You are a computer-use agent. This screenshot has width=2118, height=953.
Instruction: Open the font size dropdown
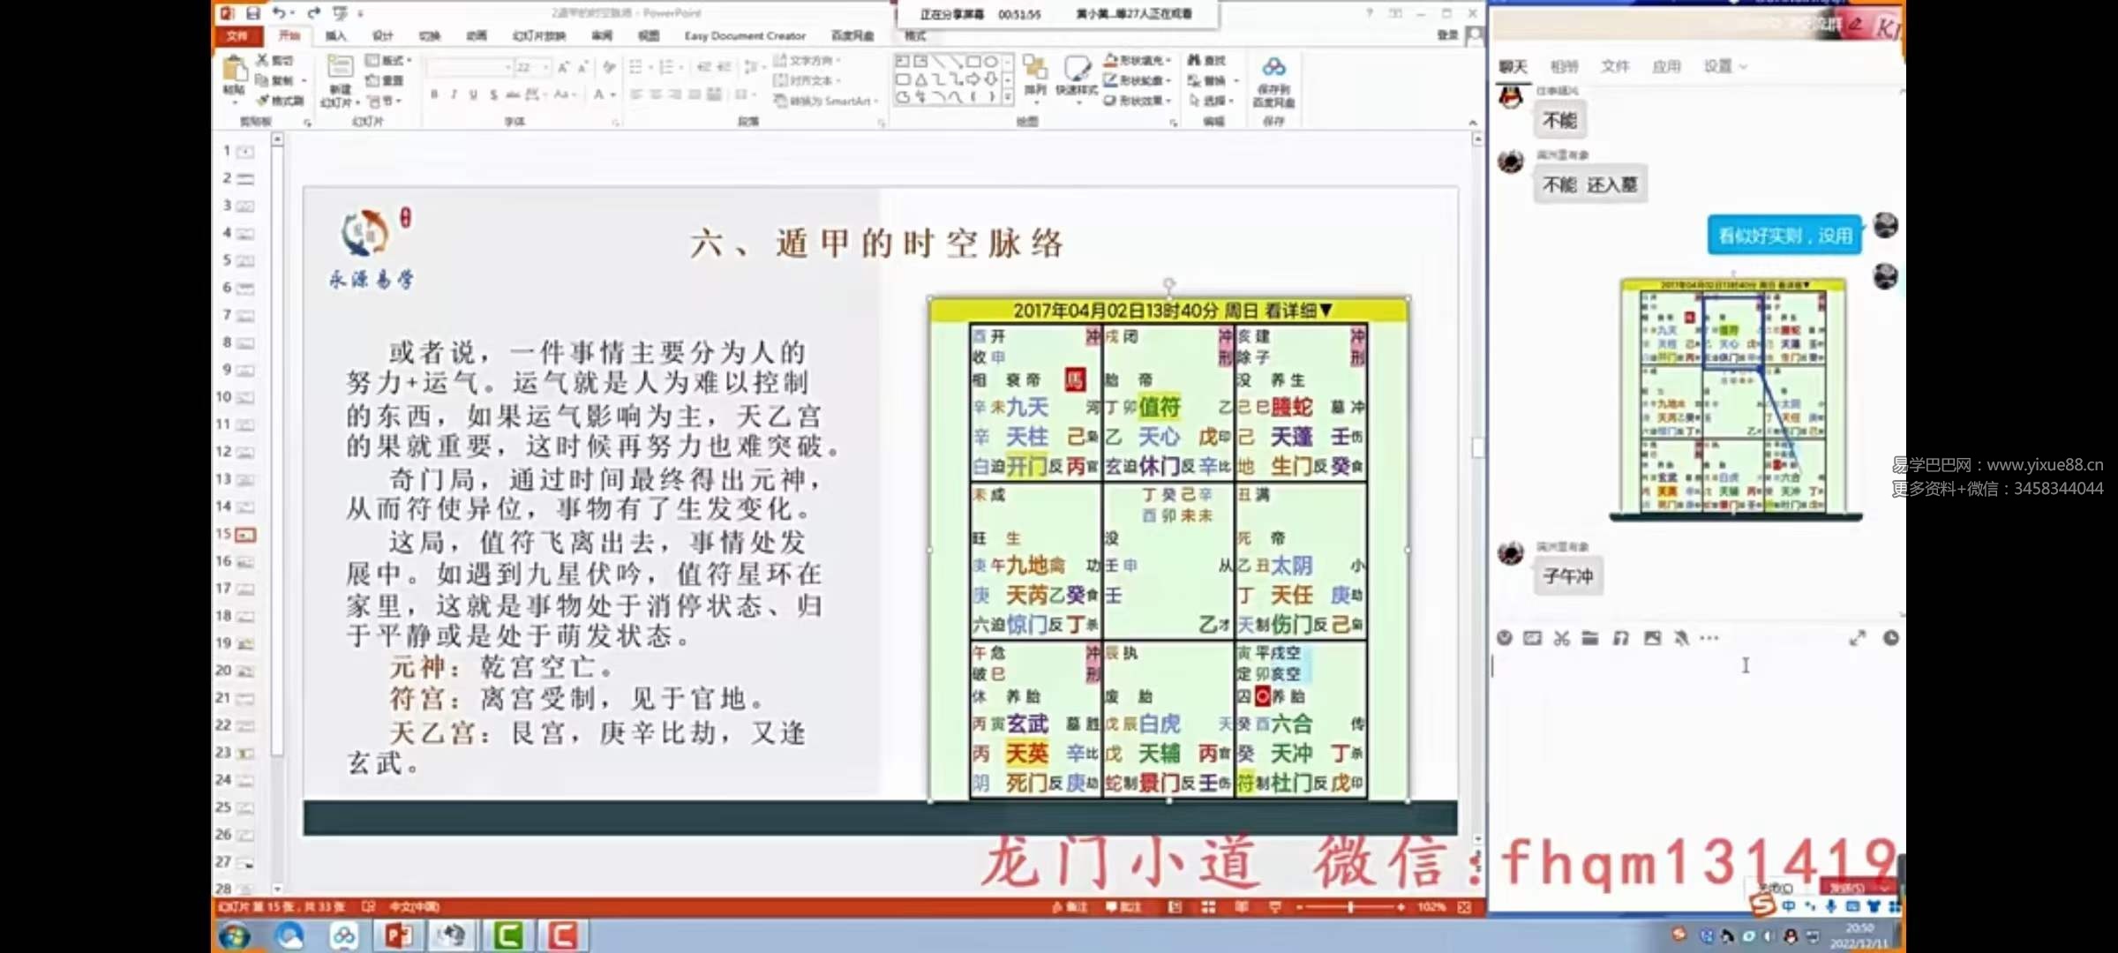tap(545, 68)
